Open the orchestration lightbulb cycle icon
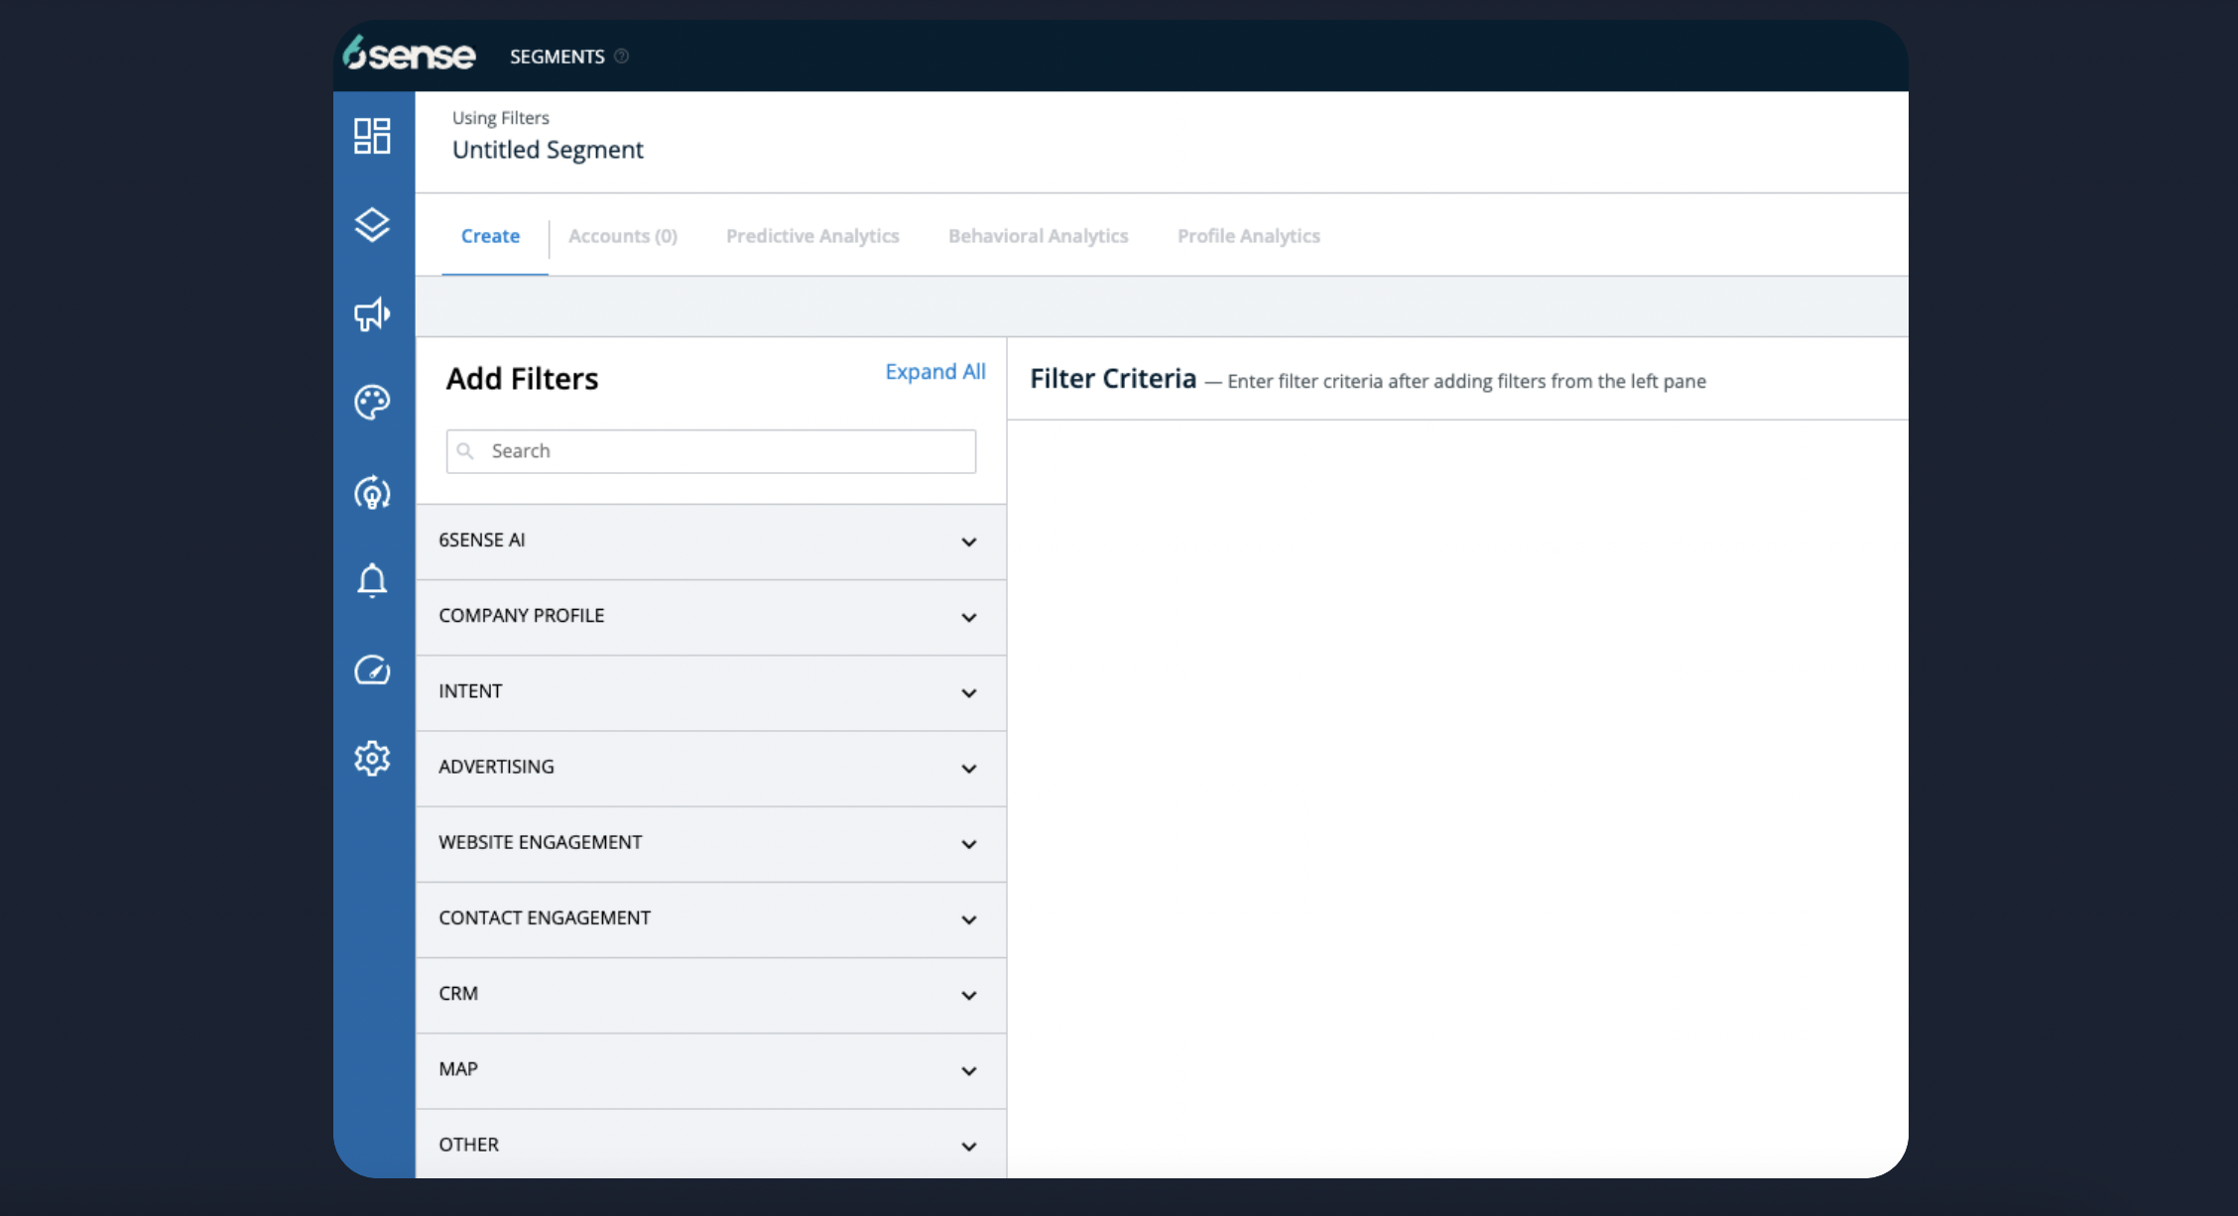 tap(372, 492)
